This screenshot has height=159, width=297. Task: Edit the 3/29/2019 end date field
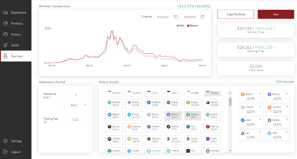pos(190,17)
